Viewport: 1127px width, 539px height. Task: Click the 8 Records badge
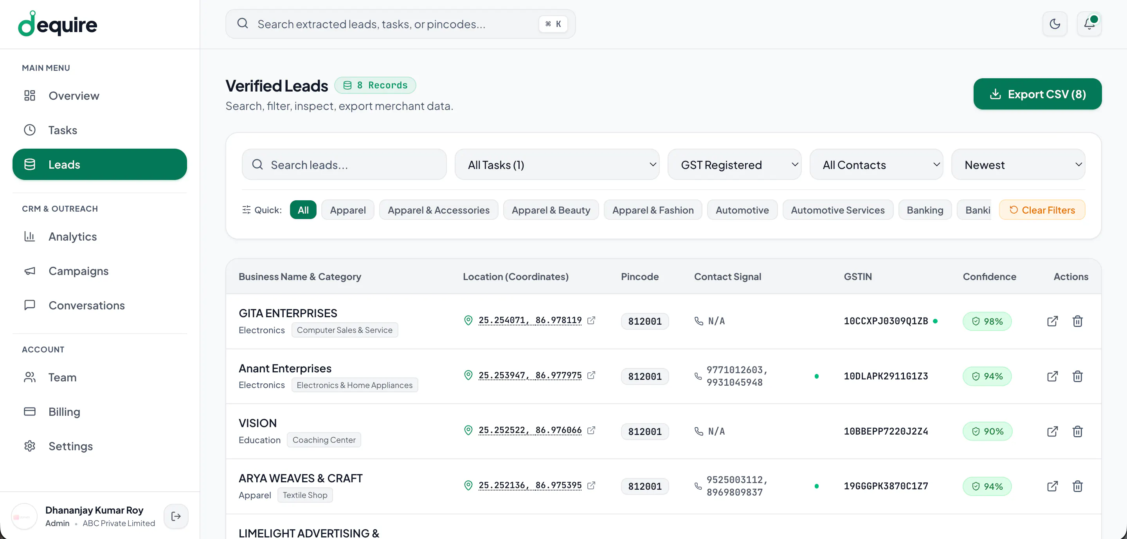375,85
